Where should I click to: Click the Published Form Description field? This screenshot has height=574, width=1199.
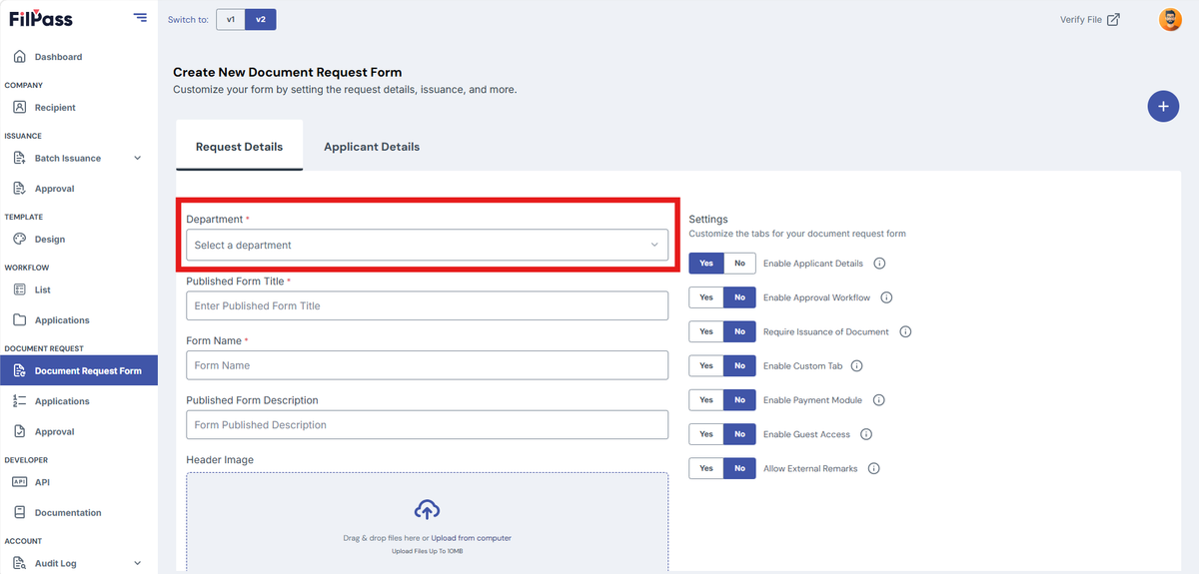point(427,424)
